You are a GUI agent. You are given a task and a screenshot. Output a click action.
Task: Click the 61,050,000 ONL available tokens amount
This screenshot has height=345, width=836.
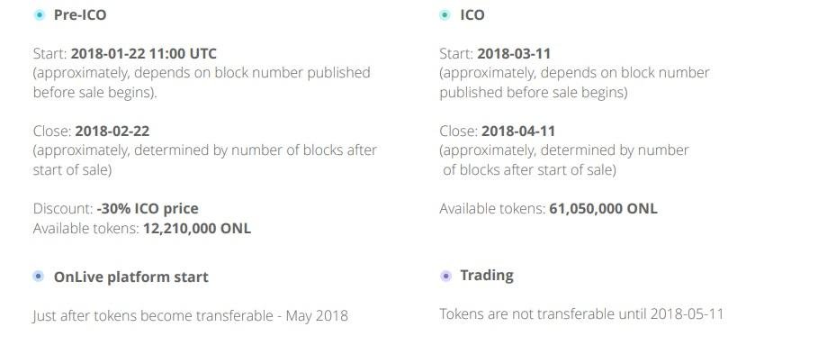[604, 208]
